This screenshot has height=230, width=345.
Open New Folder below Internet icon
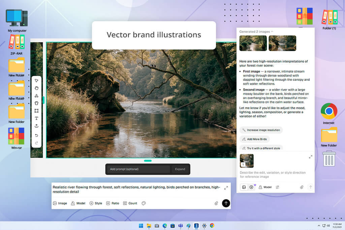[x=329, y=137]
